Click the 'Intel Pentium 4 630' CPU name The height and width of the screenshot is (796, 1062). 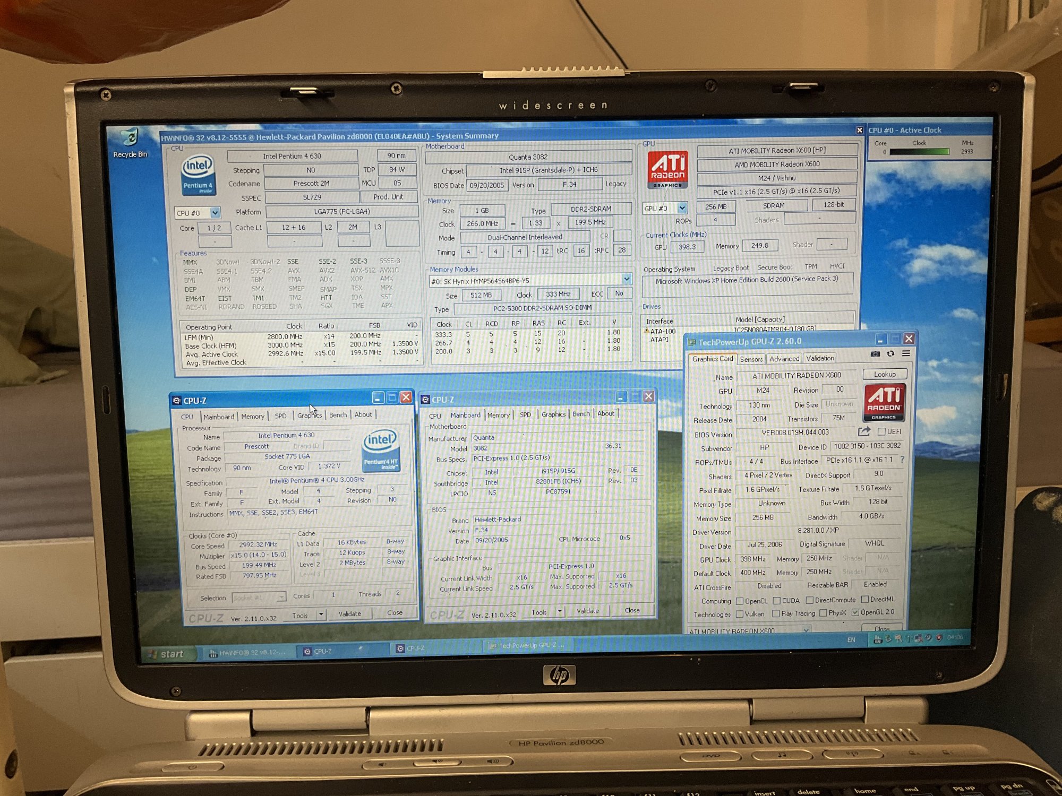click(292, 156)
